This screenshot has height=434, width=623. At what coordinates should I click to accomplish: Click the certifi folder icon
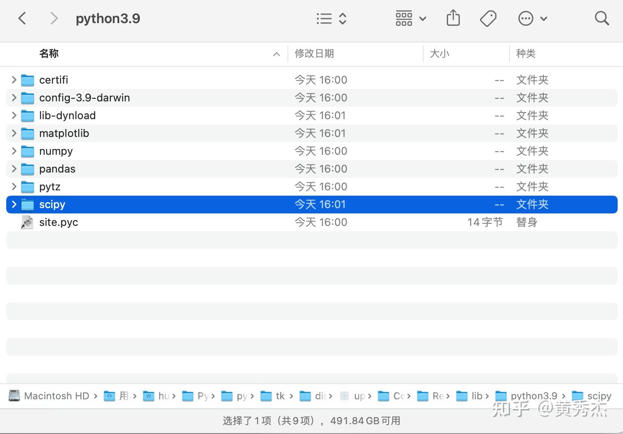[28, 80]
